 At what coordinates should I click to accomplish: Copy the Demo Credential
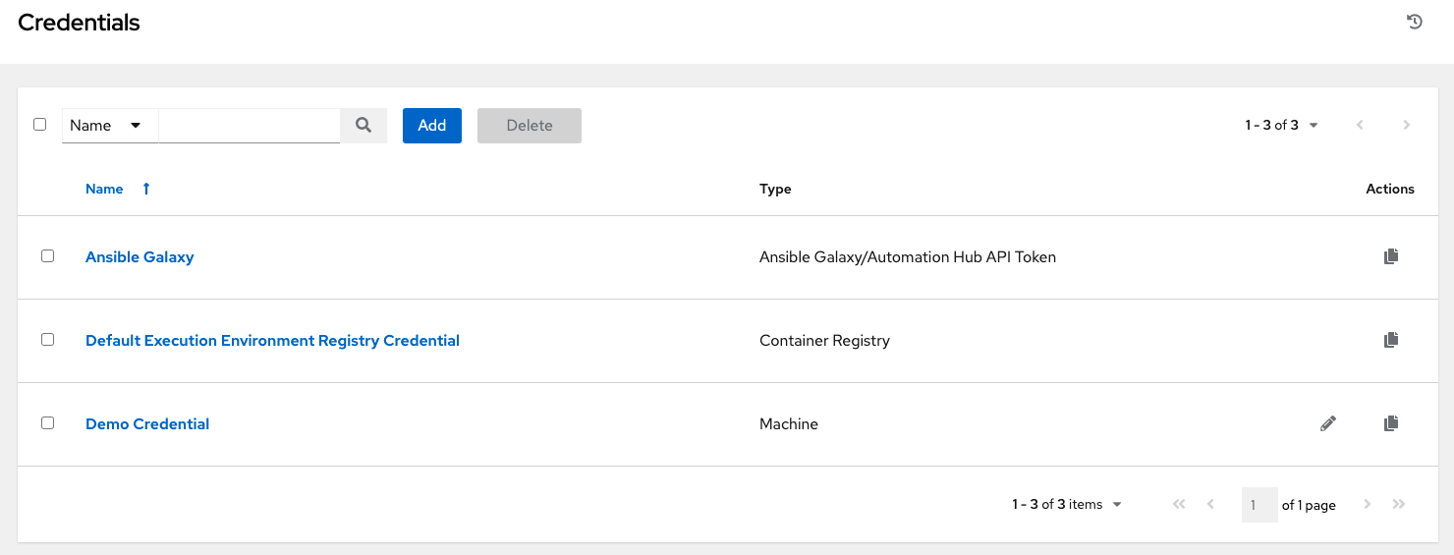pos(1390,423)
